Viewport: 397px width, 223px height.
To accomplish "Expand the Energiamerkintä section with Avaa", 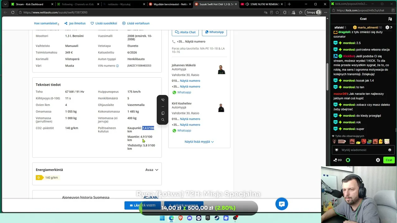I will pyautogui.click(x=152, y=170).
